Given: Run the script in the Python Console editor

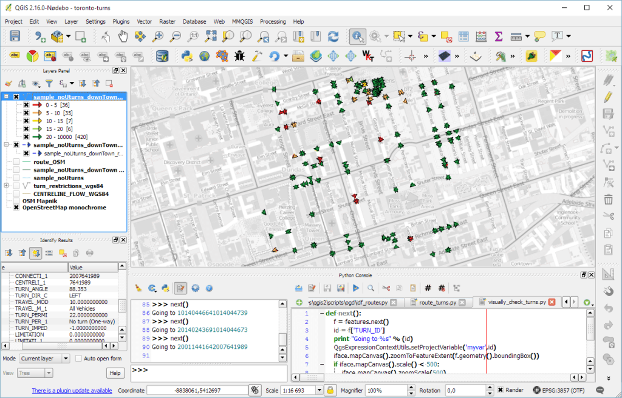Looking at the screenshot, I should click(x=355, y=288).
